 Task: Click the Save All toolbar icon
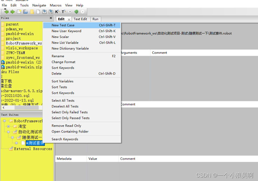click(x=51, y=12)
